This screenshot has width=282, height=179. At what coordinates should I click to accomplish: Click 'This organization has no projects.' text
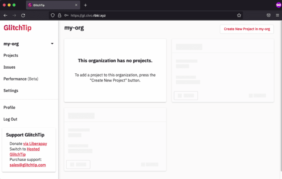coord(115,61)
